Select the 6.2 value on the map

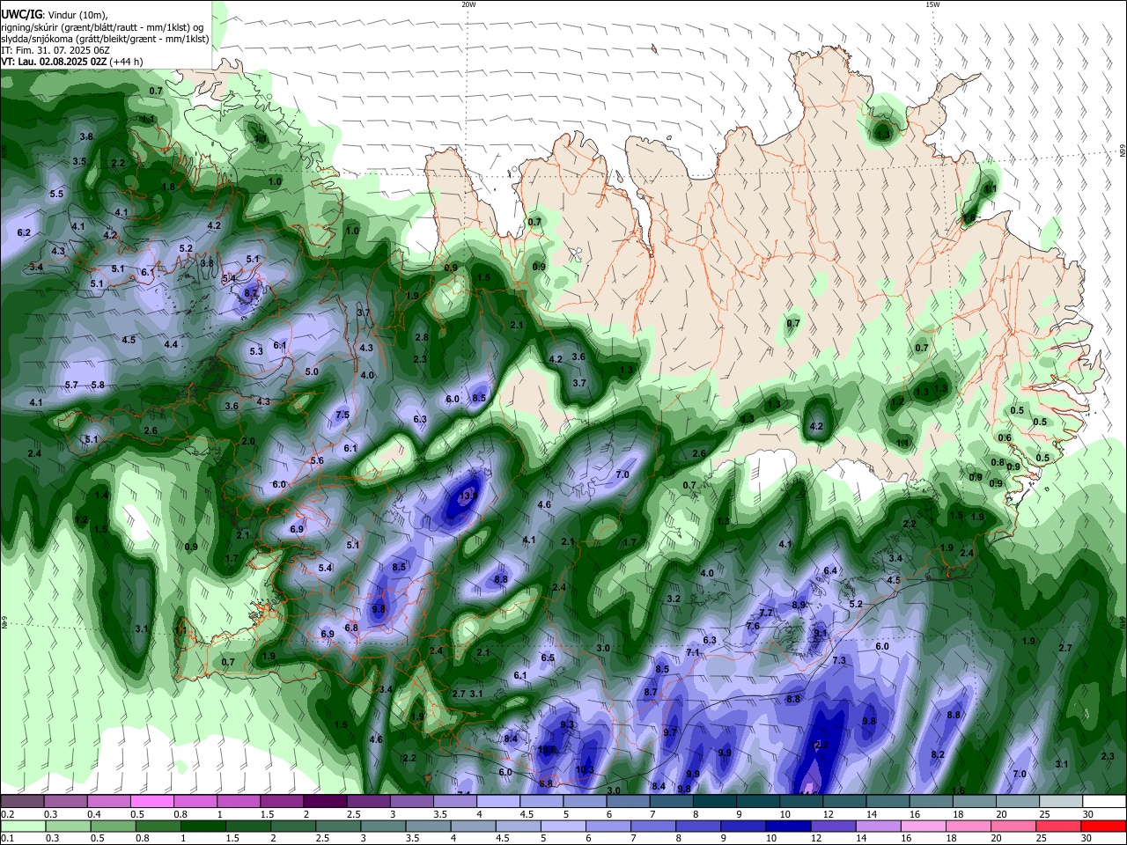(x=24, y=232)
